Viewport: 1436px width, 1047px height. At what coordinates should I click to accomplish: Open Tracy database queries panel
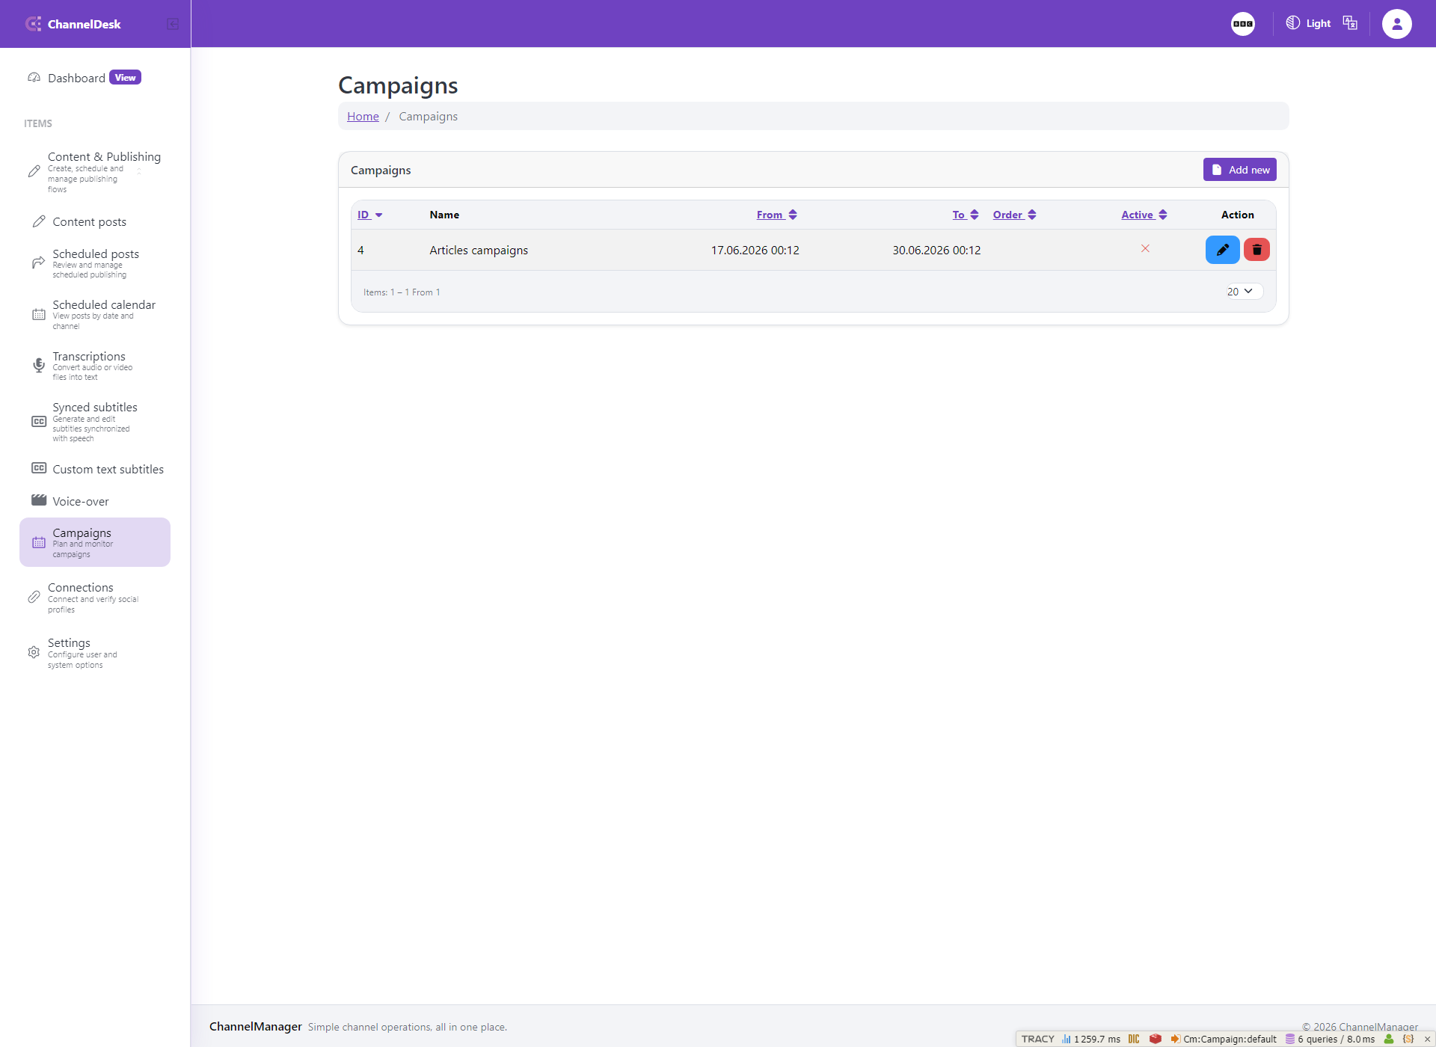[1330, 1039]
